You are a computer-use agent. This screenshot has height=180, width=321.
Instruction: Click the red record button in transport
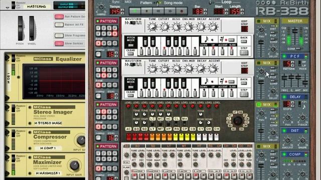pos(182,11)
